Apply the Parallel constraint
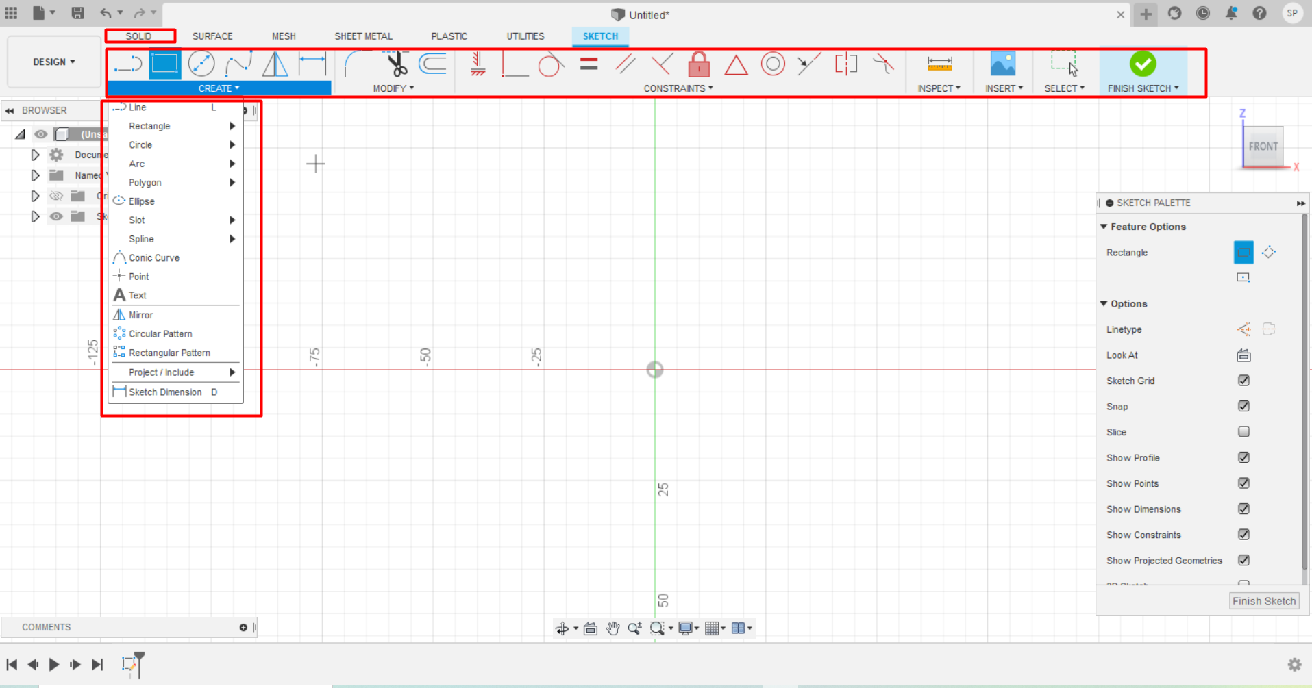The image size is (1312, 688). (x=625, y=64)
